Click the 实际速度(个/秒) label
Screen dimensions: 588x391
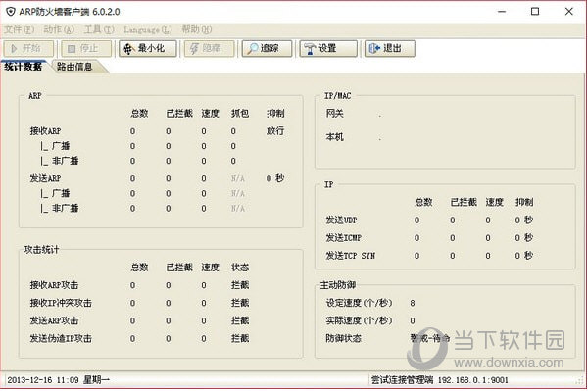click(x=360, y=320)
